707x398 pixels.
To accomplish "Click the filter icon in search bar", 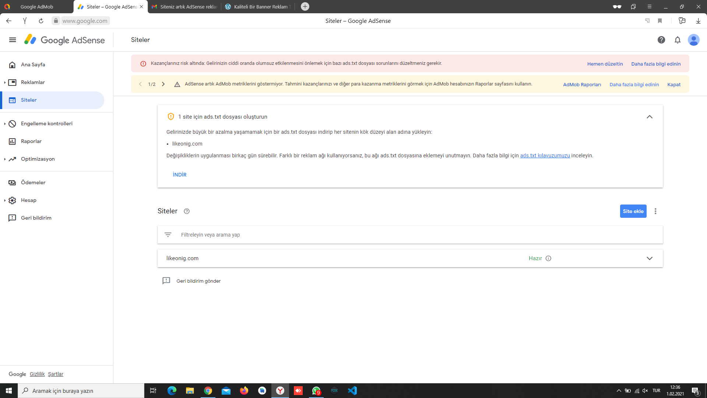I will (168, 235).
